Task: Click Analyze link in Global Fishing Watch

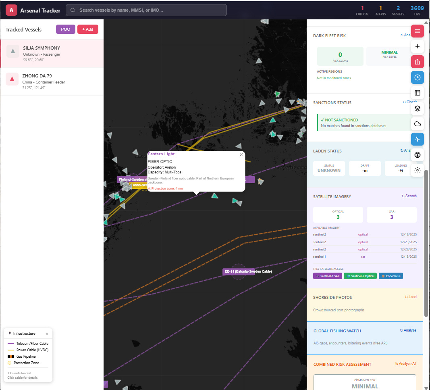Action: point(408,330)
